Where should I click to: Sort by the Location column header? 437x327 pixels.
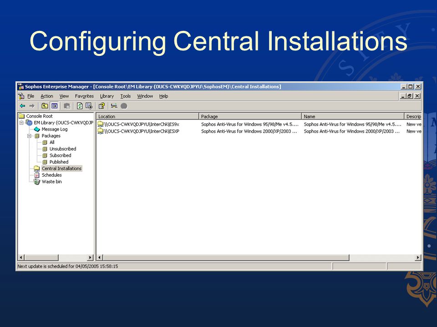tap(147, 117)
